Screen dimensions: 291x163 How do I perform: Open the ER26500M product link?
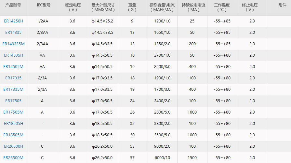(x=14, y=158)
